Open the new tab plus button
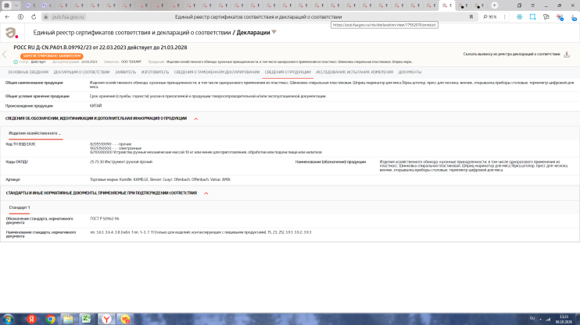Image resolution: width=580 pixels, height=325 pixels. pos(495,5)
